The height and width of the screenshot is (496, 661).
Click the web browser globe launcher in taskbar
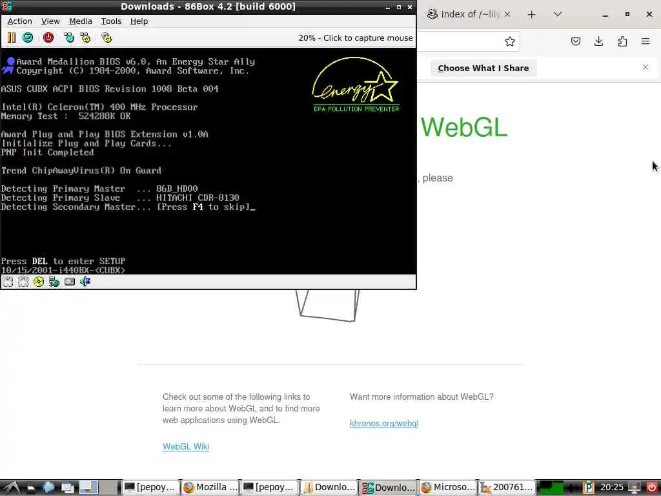48,488
